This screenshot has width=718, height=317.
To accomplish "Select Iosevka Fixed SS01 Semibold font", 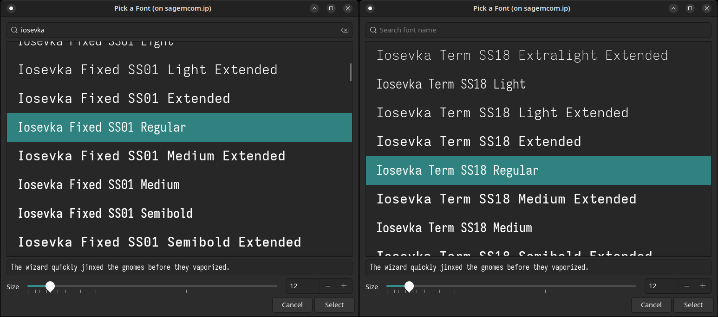I will (105, 214).
